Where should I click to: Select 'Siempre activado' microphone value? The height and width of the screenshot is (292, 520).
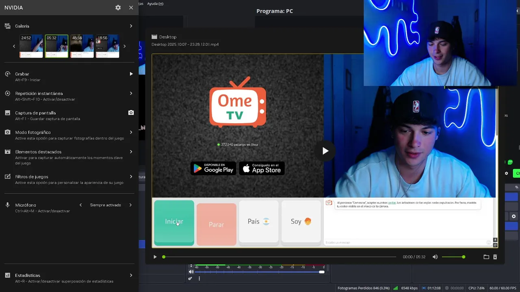tap(106, 205)
